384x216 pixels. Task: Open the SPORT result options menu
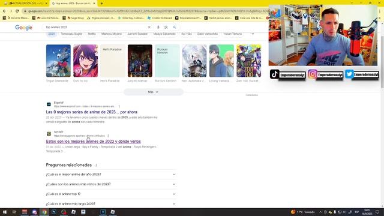coord(108,136)
